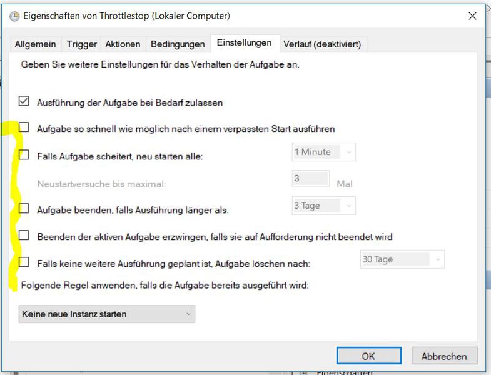Click the Neustartversuche count field showing 3
Viewport: 491px width, 375px height.
[311, 178]
